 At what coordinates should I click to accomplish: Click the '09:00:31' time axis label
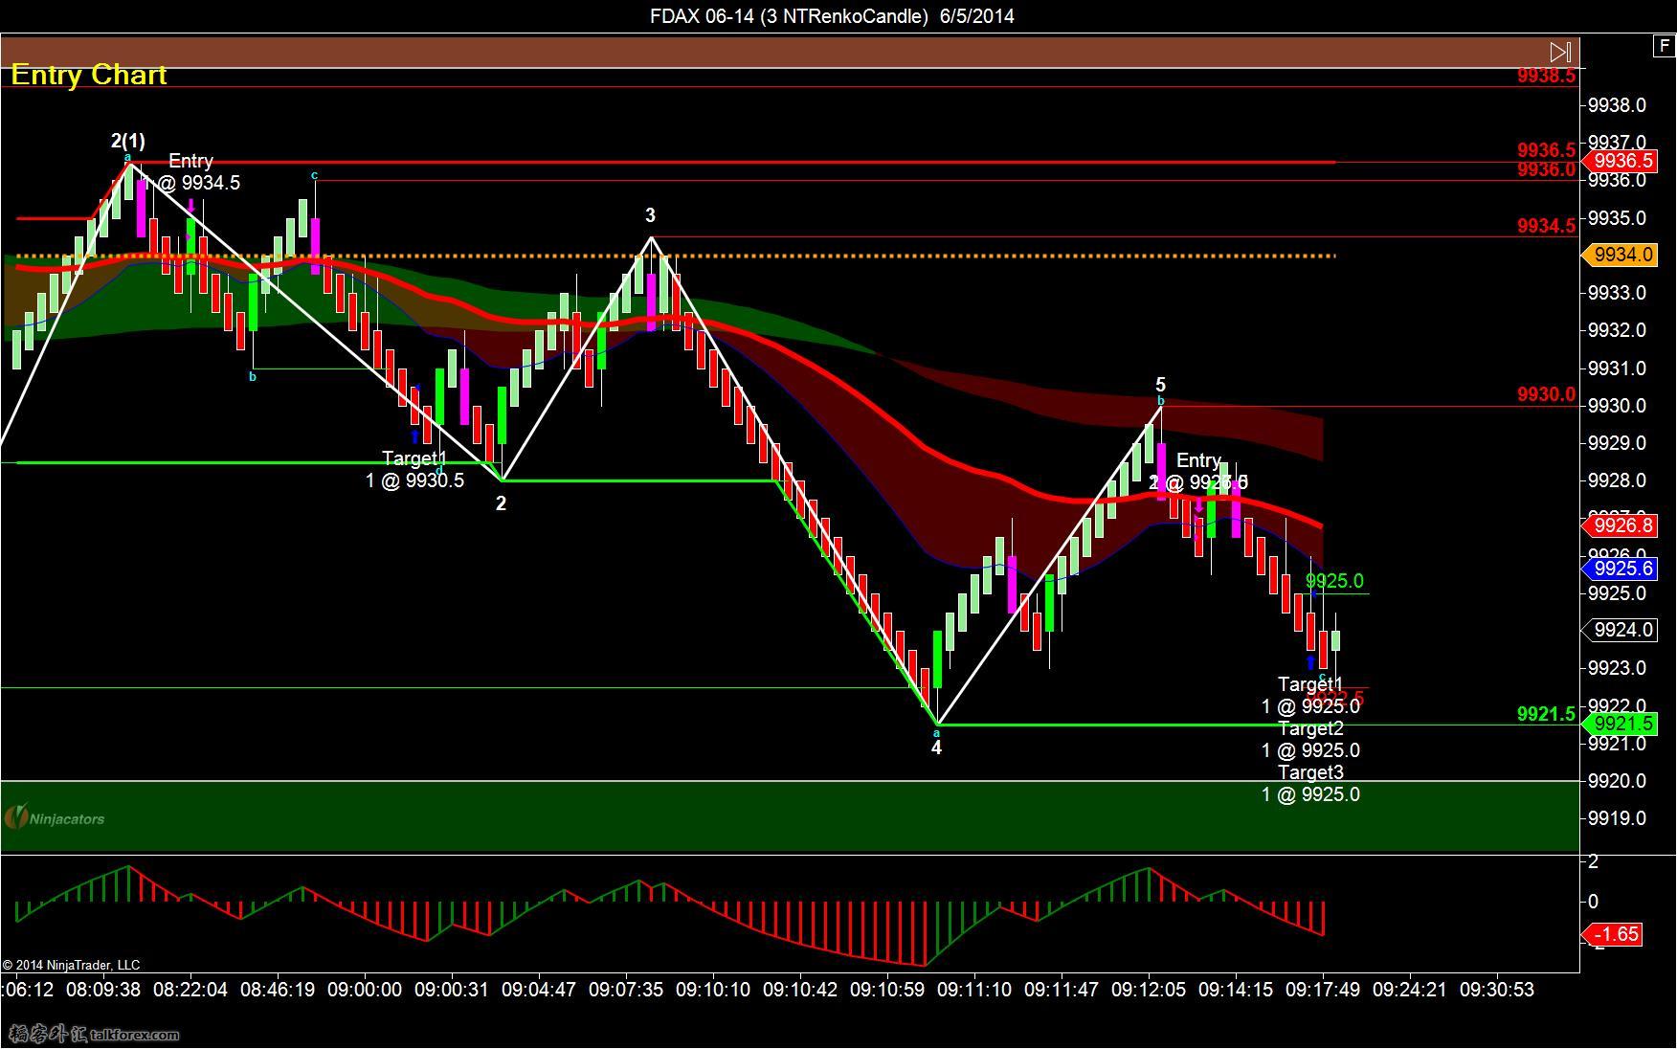452,990
